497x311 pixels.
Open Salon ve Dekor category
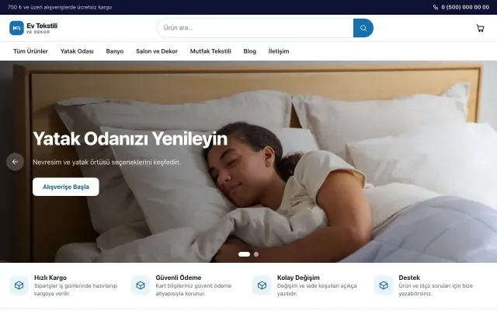click(x=157, y=51)
